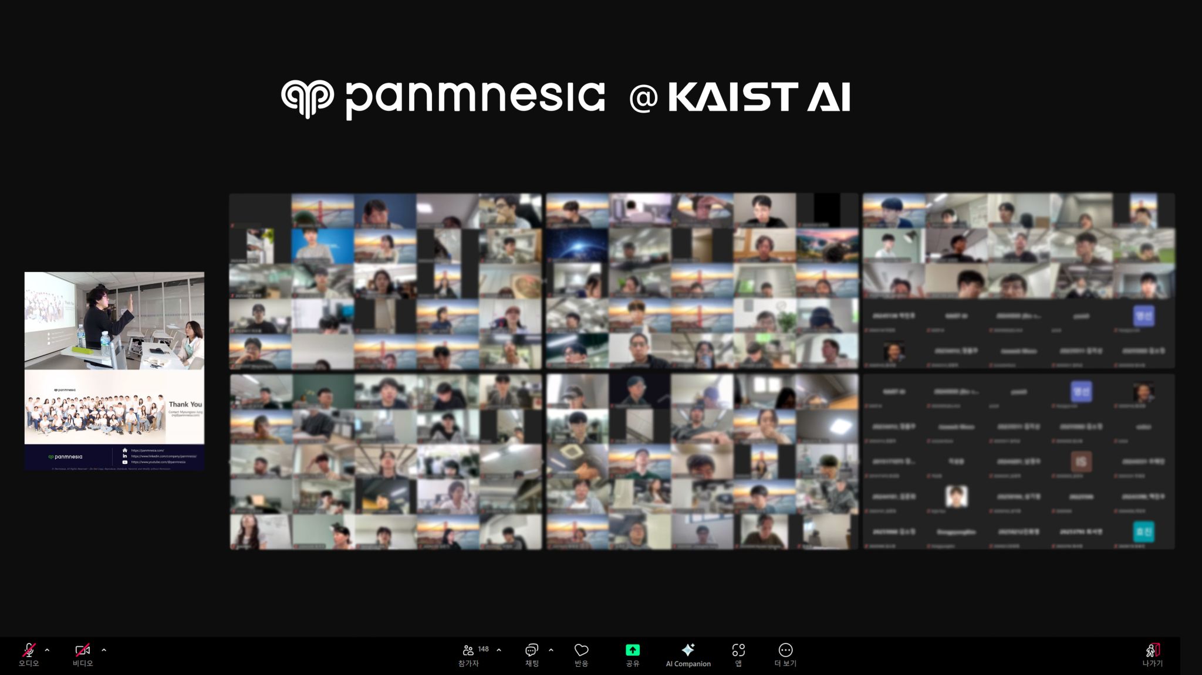
Task: Open the 채팅 chat panel
Action: pyautogui.click(x=532, y=655)
